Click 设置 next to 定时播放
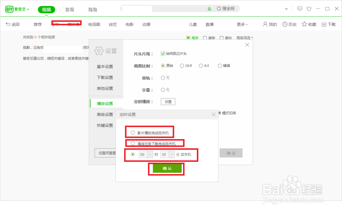Image resolution: width=342 pixels, height=212 pixels. [x=168, y=101]
